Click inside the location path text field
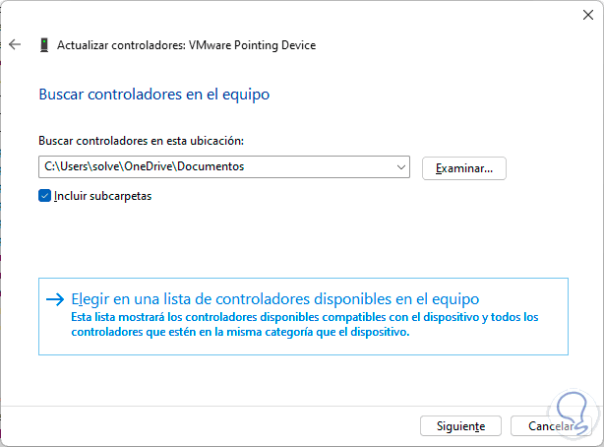Image resolution: width=604 pixels, height=447 pixels. (x=197, y=167)
